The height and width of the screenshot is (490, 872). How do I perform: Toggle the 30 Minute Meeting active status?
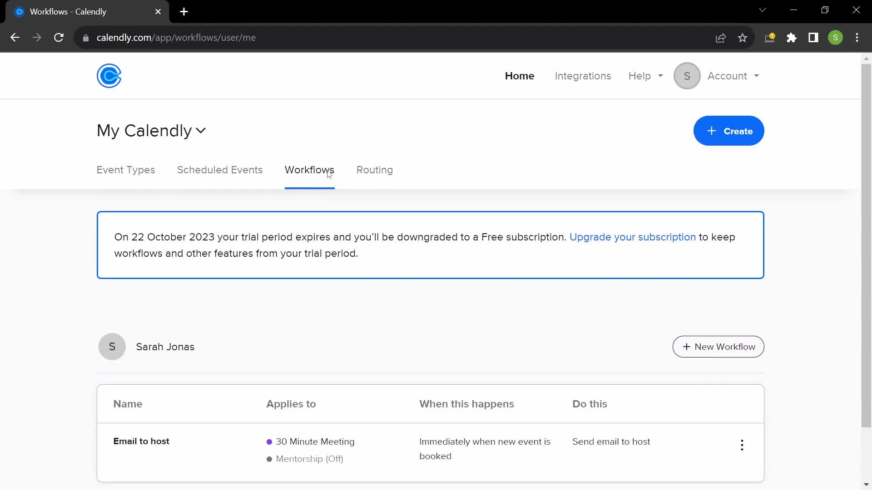click(268, 441)
